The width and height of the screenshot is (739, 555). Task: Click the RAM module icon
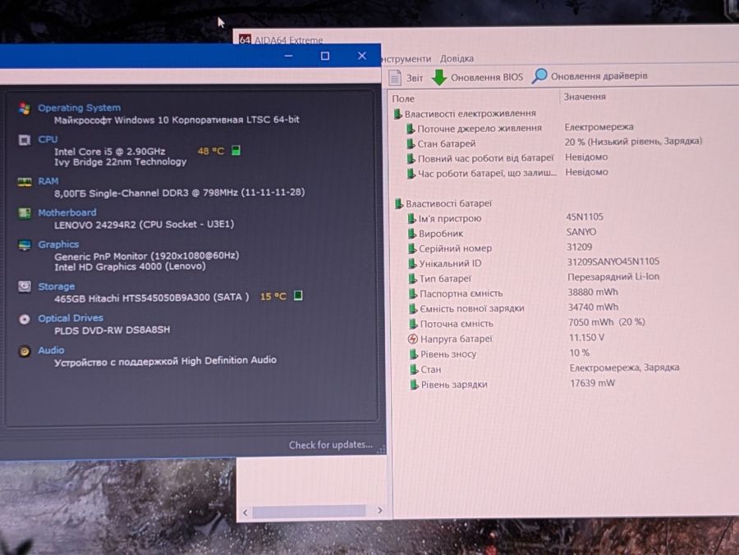pos(25,182)
